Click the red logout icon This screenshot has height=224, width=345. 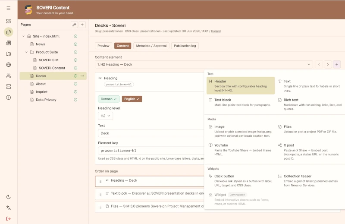[8, 219]
